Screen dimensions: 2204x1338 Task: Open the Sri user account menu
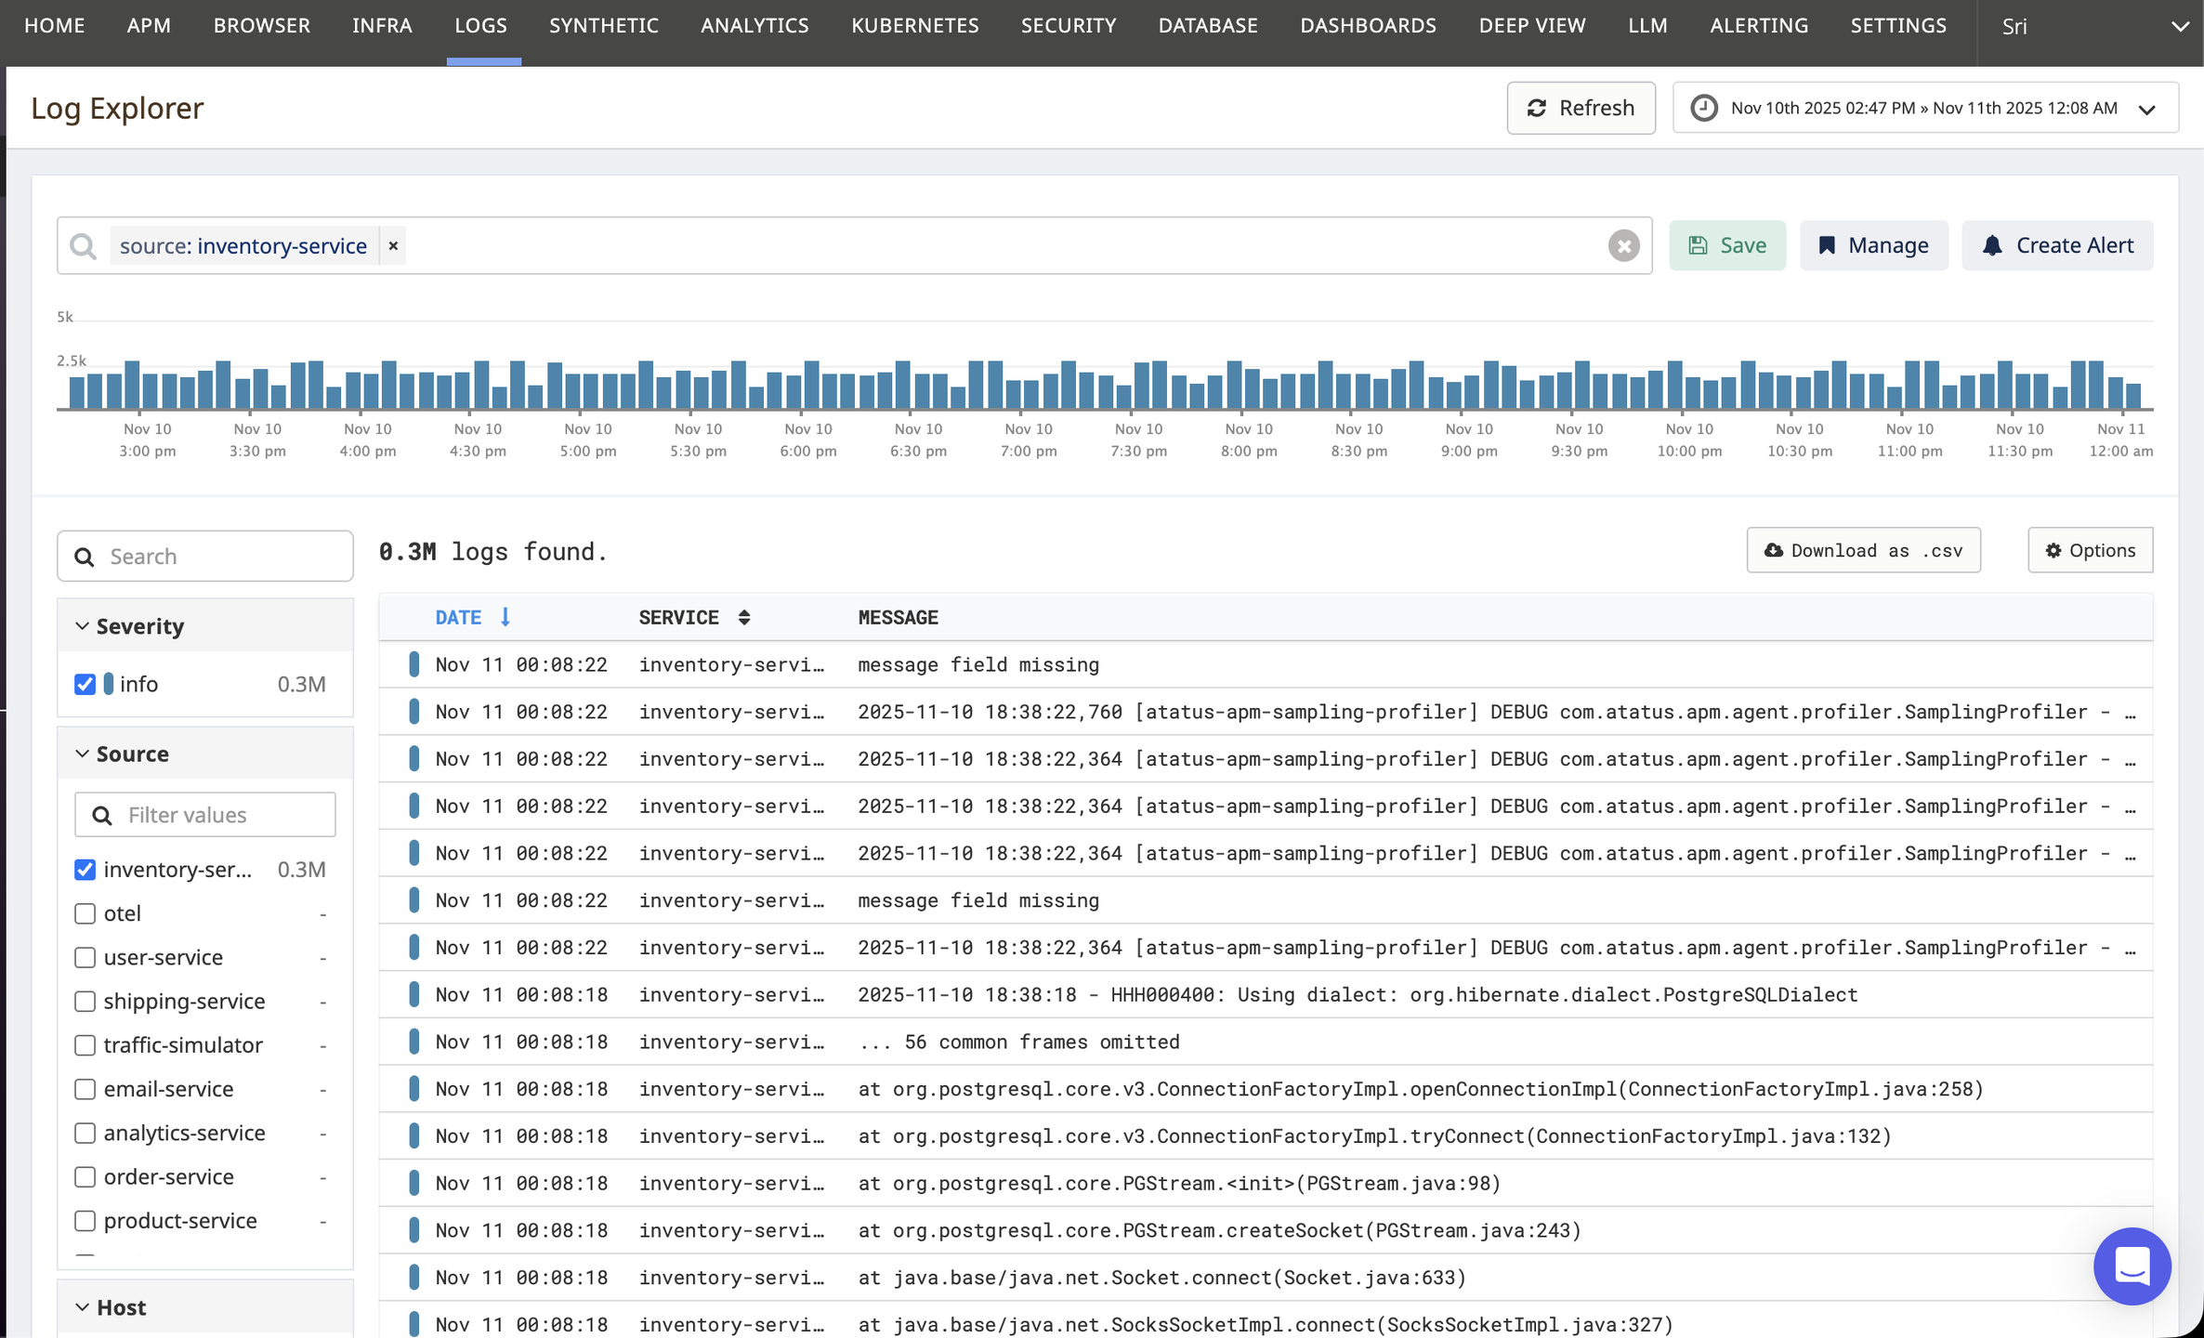point(2091,26)
